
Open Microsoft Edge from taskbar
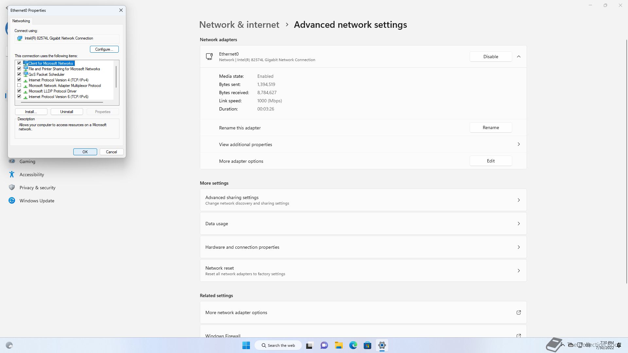pyautogui.click(x=353, y=345)
